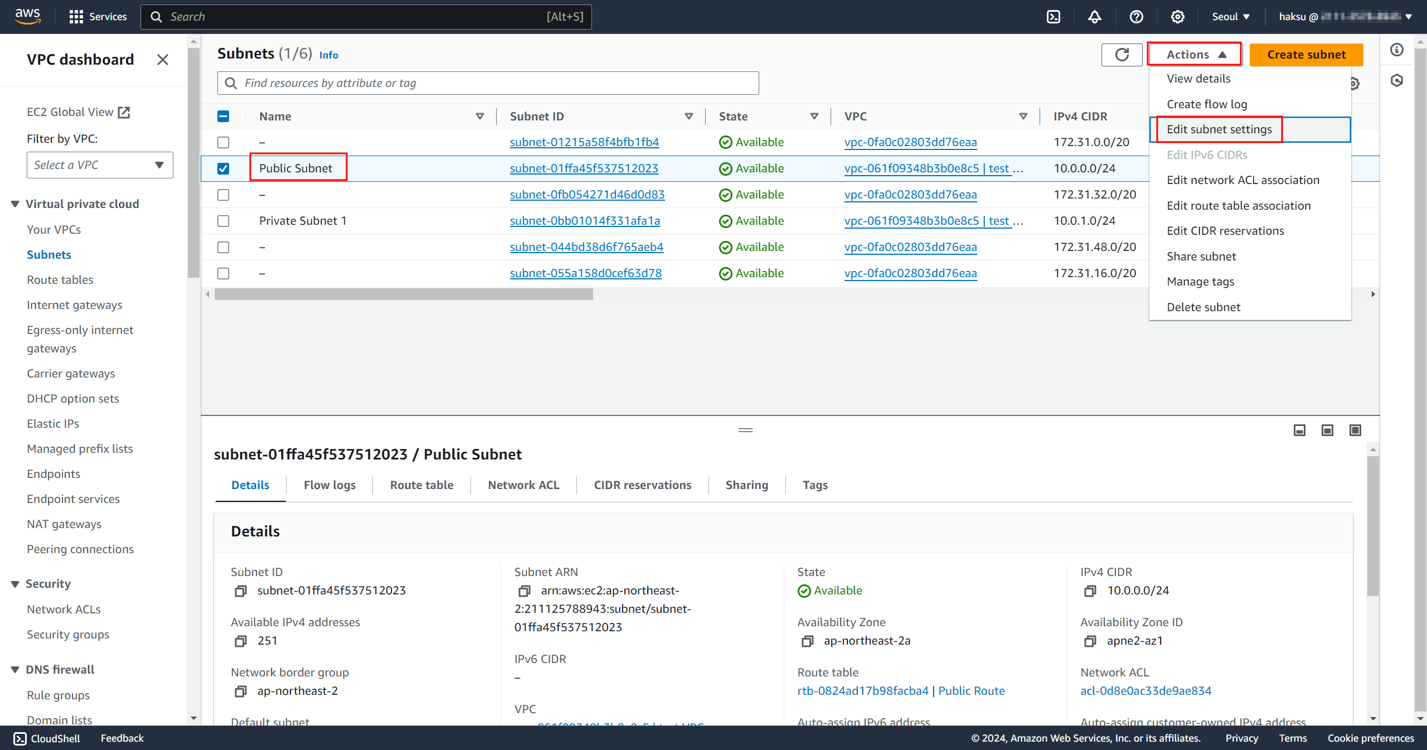This screenshot has height=750, width=1427.
Task: Open the help question mark menu
Action: 1136,17
